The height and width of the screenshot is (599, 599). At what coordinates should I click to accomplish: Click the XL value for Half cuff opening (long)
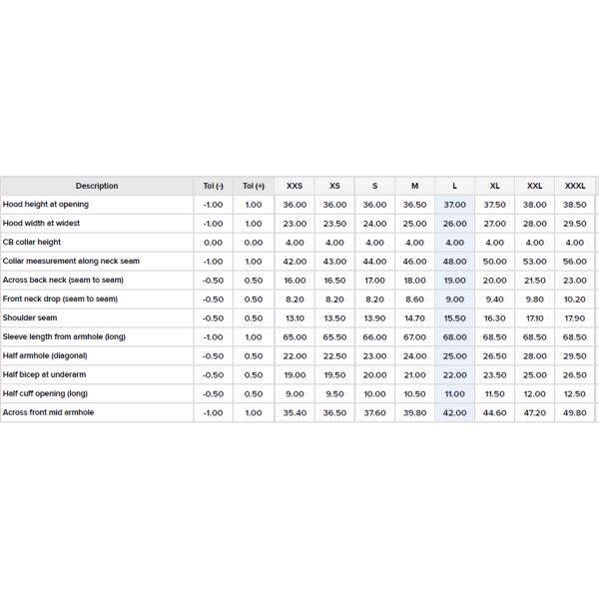pos(495,394)
